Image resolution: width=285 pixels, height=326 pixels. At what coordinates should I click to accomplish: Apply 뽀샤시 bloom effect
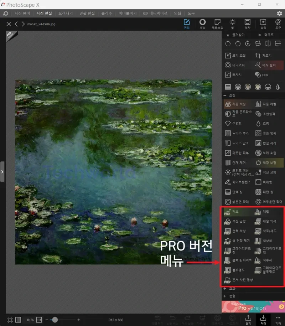[233, 74]
